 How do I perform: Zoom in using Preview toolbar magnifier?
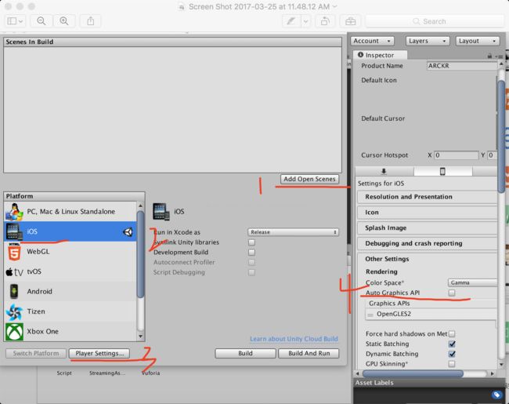64,21
